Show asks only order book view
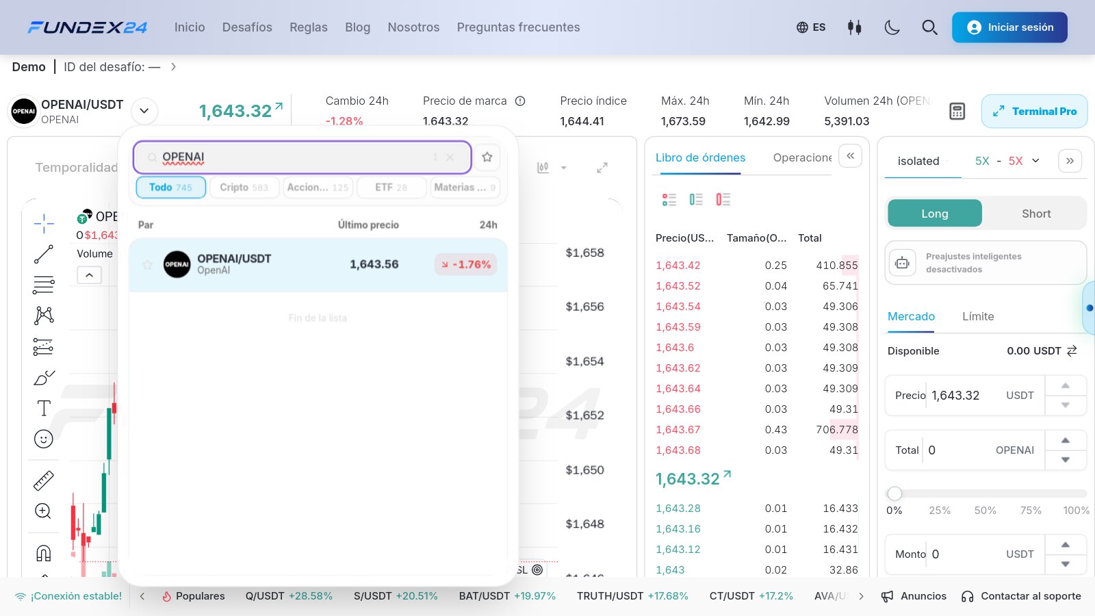This screenshot has height=616, width=1095. [723, 199]
